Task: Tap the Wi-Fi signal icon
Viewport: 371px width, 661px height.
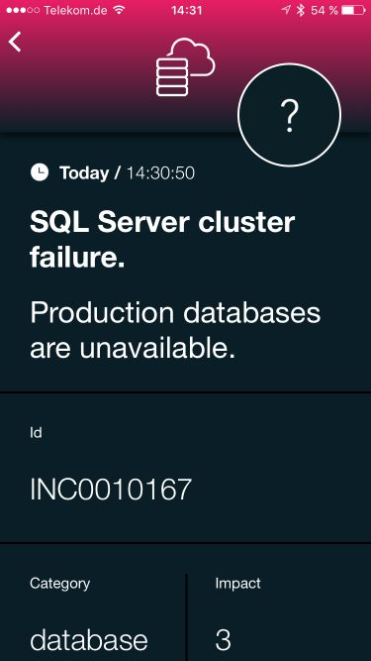Action: (120, 10)
